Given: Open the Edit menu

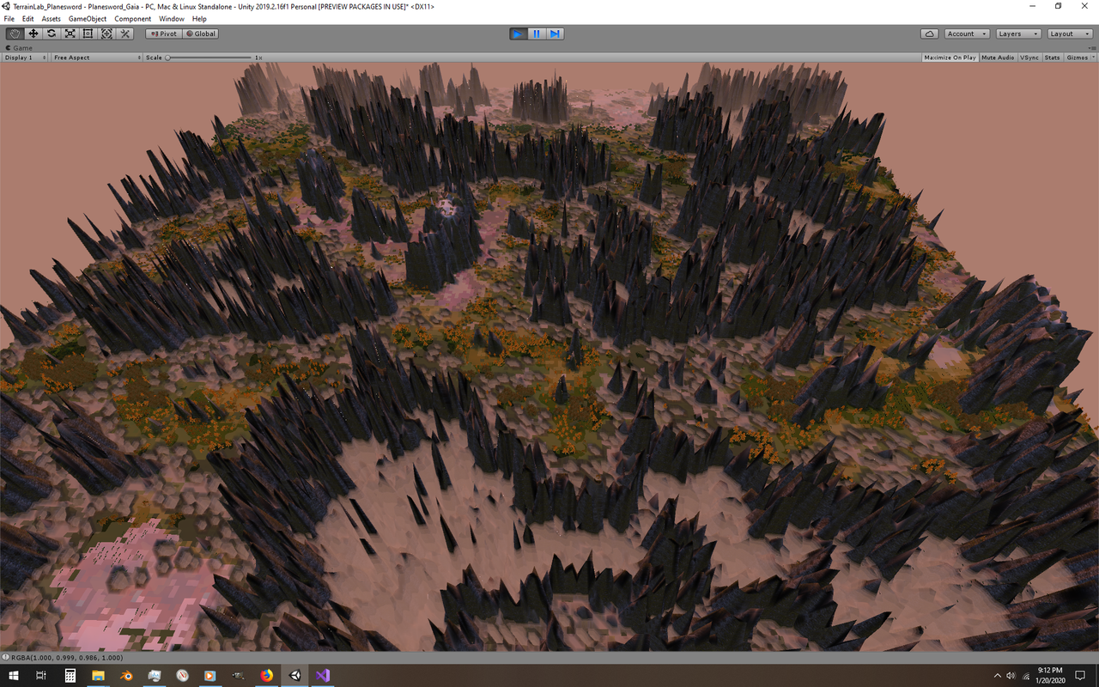Looking at the screenshot, I should pos(28,19).
